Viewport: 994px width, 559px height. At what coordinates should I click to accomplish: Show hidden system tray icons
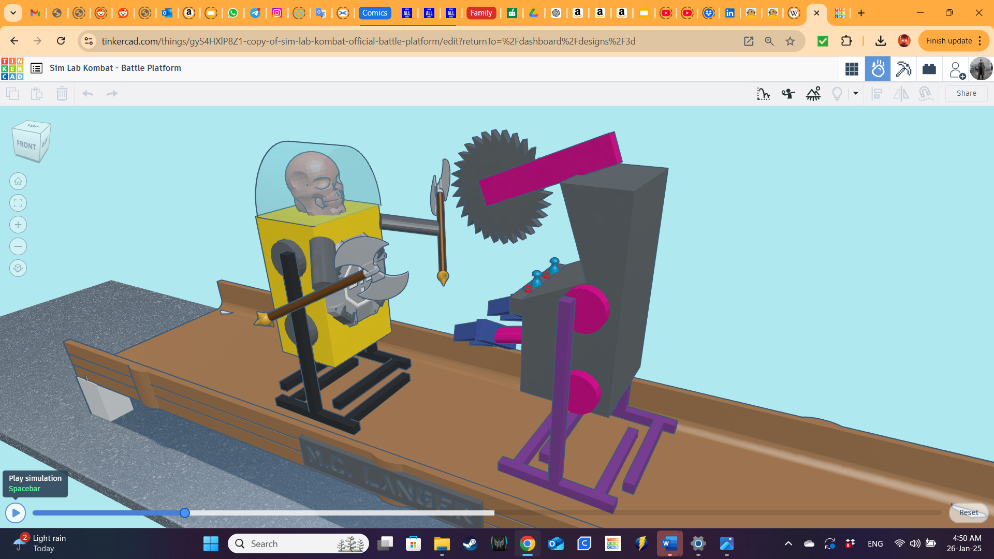[x=788, y=543]
